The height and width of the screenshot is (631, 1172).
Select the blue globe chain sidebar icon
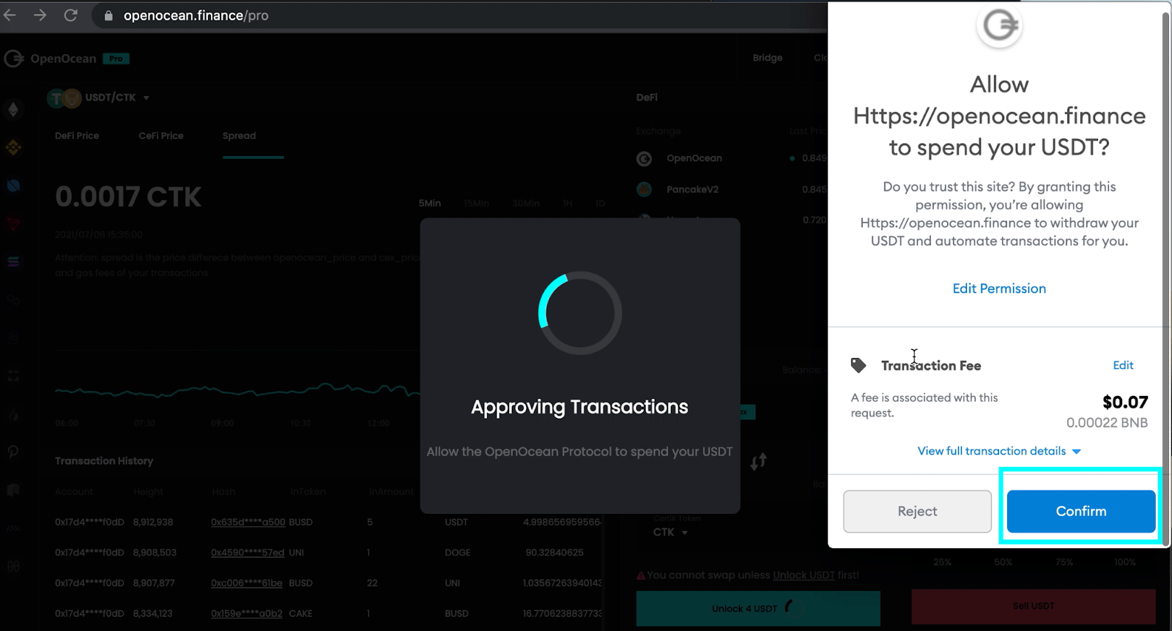pyautogui.click(x=13, y=186)
